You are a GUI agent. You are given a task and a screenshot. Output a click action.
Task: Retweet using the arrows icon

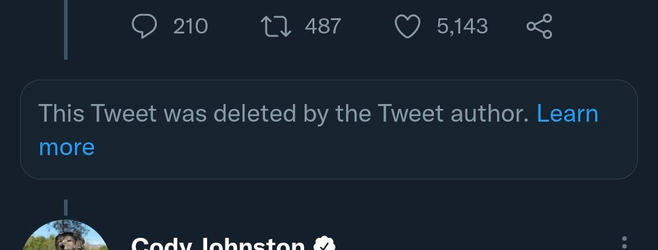275,26
